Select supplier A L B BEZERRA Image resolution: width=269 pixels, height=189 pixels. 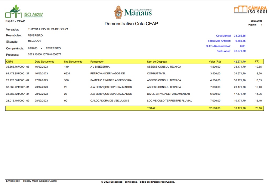100,67
